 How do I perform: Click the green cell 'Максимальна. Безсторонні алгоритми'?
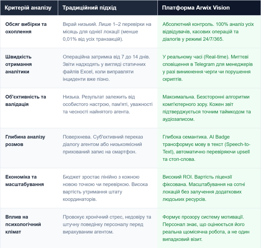coord(209,108)
